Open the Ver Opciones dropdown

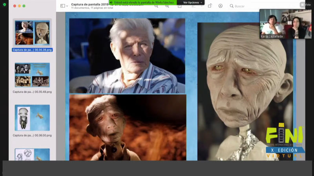tap(192, 3)
